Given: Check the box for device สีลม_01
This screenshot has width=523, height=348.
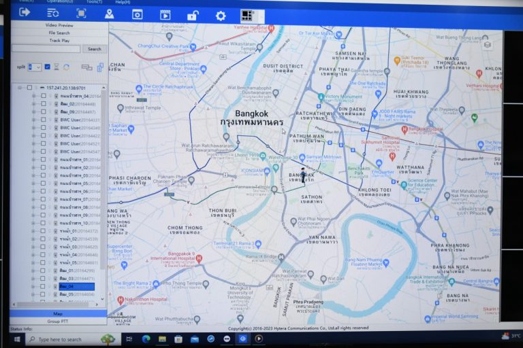Looking at the screenshot, I should (43, 271).
